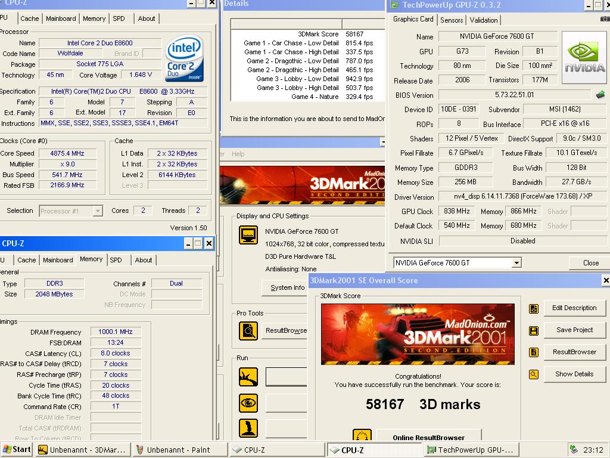The width and height of the screenshot is (610, 458).
Task: Click the taskbar clock showing 23:12
Action: pyautogui.click(x=593, y=450)
